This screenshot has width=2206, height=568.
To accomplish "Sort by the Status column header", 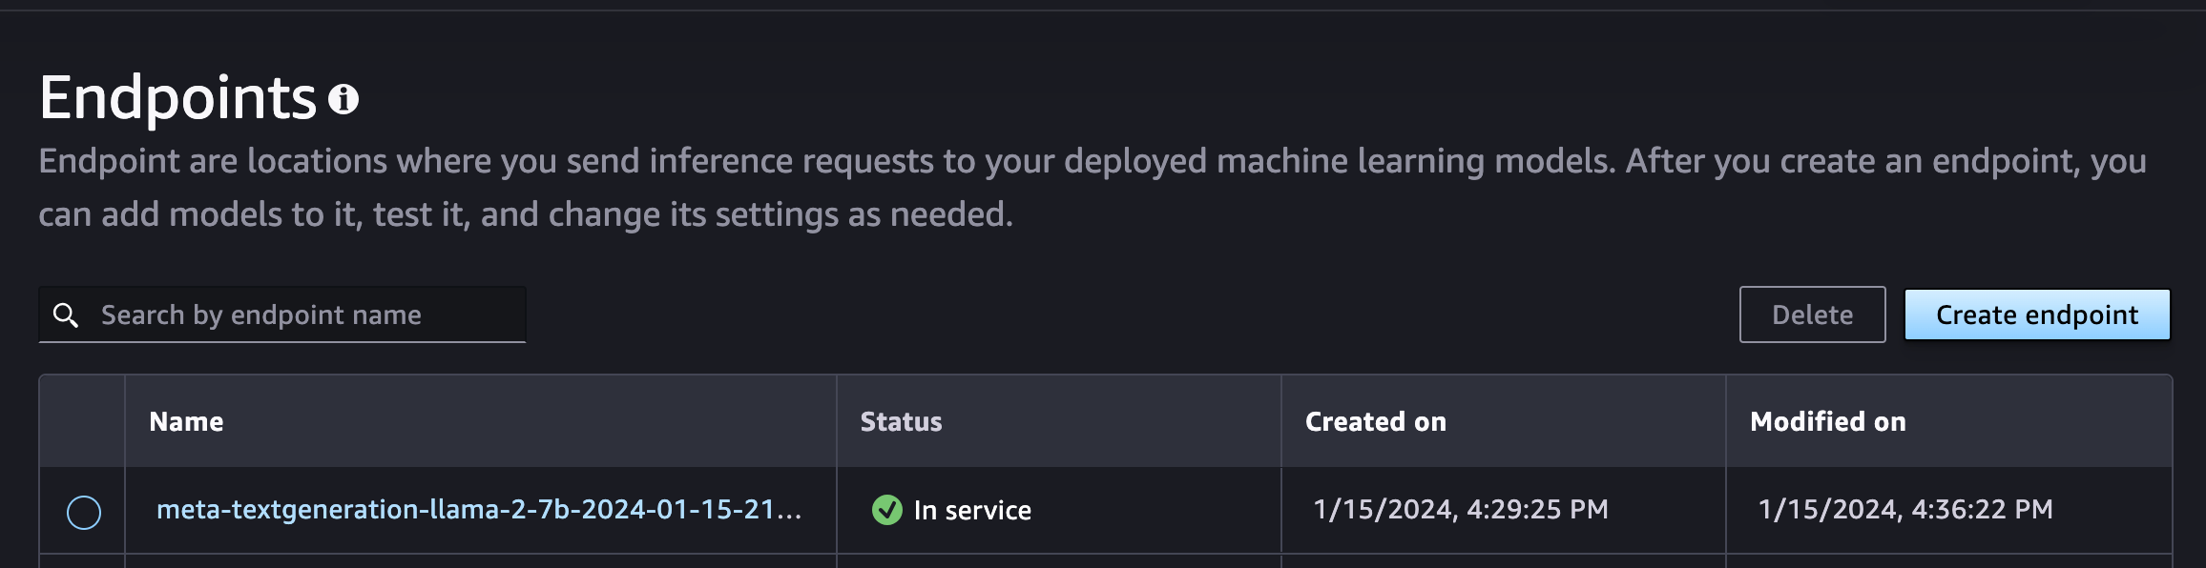I will pos(901,422).
